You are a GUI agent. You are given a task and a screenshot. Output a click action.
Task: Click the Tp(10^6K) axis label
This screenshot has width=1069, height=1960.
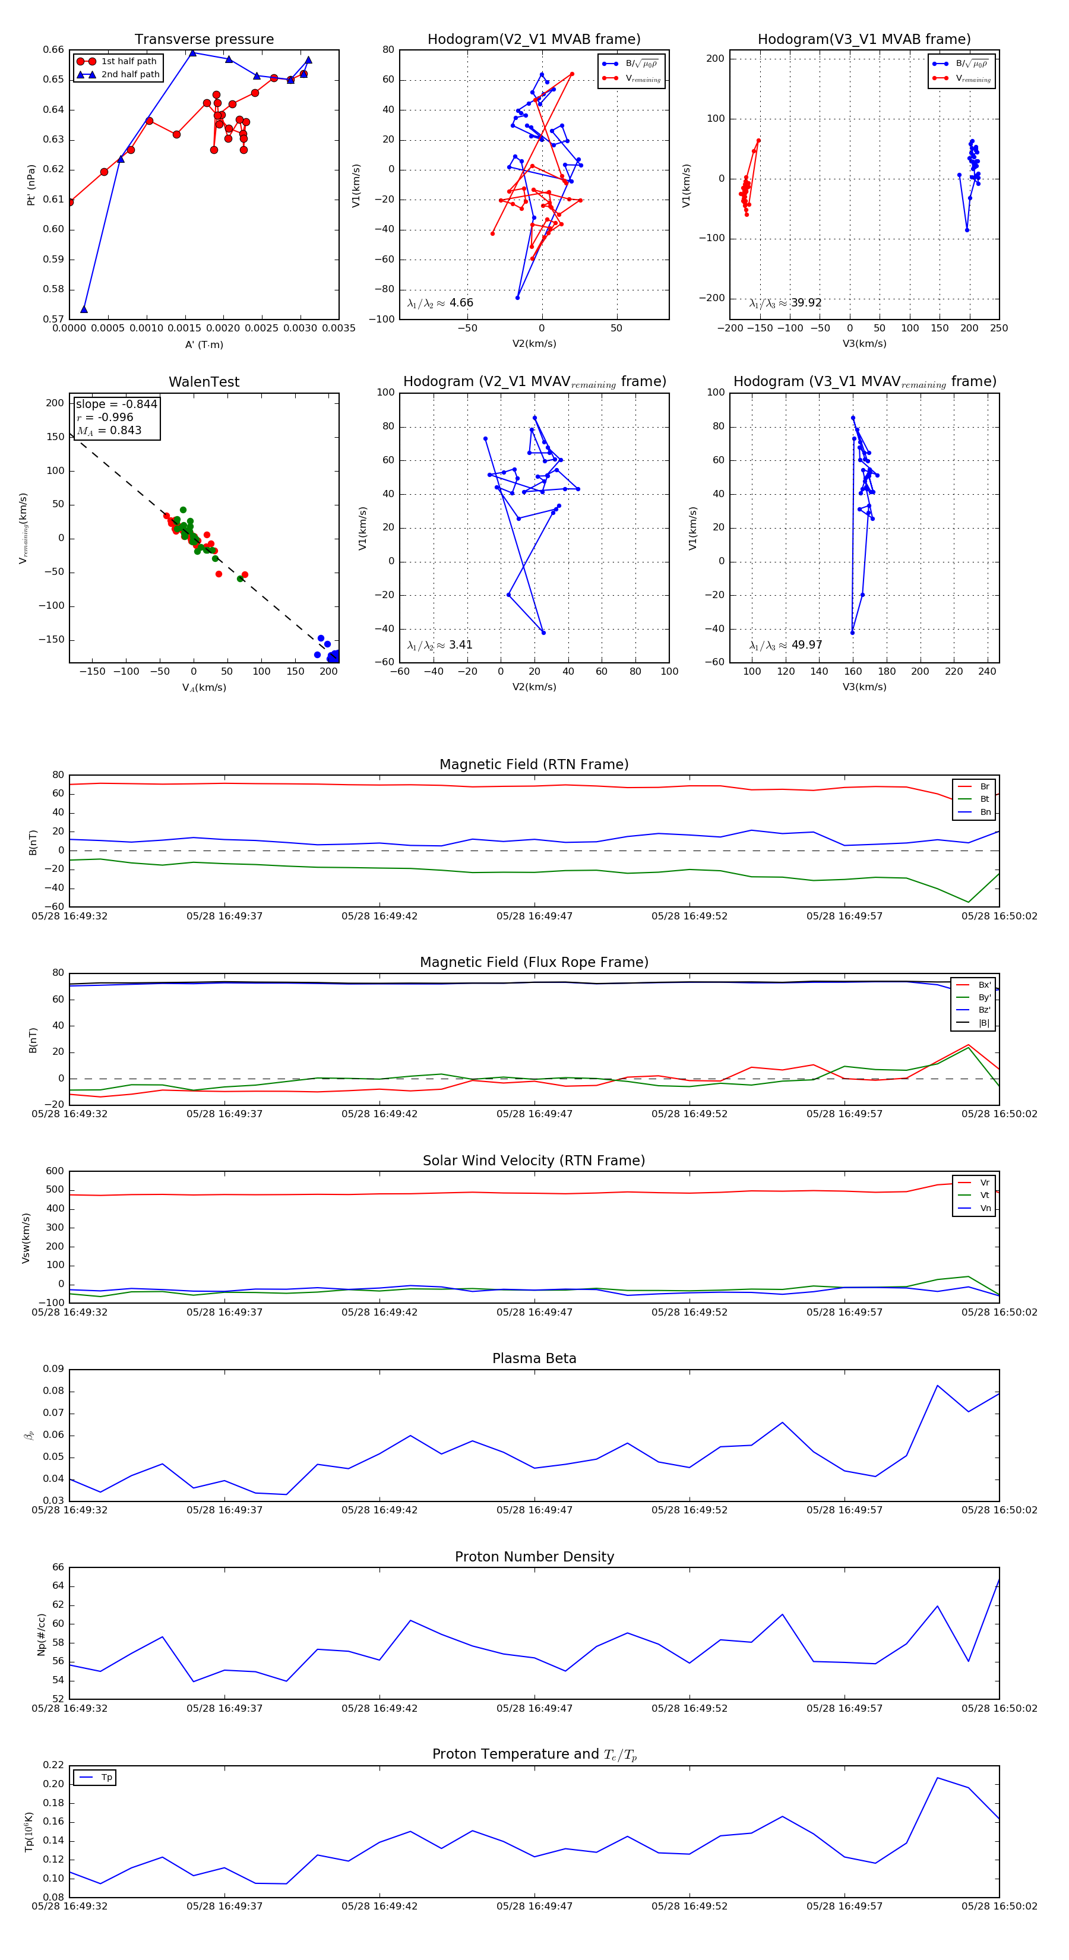[29, 1832]
